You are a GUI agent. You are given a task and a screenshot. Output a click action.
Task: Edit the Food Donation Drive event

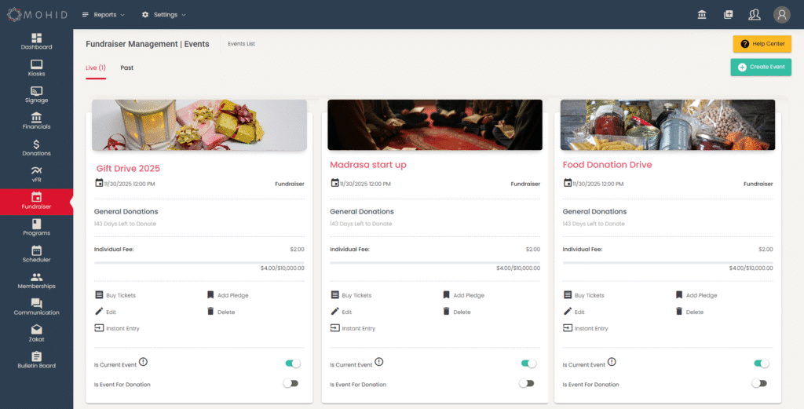tap(577, 312)
